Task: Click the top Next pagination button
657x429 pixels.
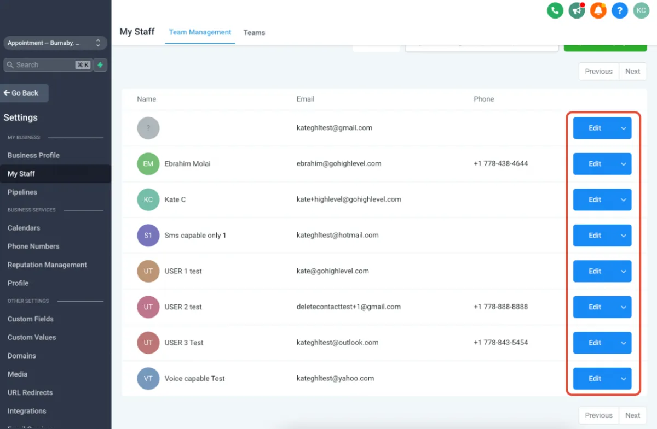Action: pos(633,72)
